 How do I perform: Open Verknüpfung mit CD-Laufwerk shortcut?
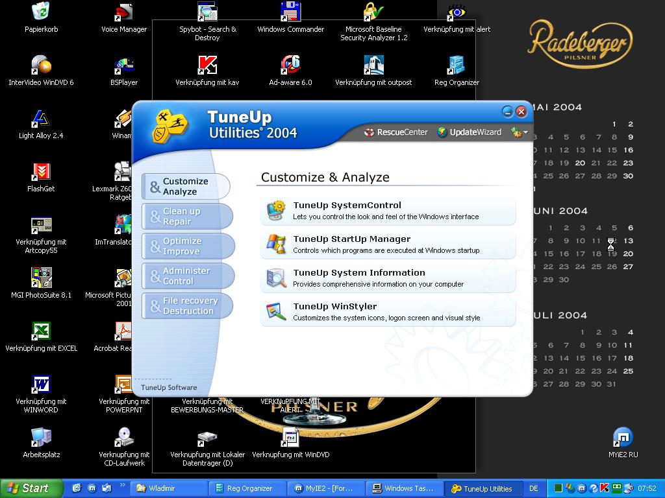pos(124,447)
